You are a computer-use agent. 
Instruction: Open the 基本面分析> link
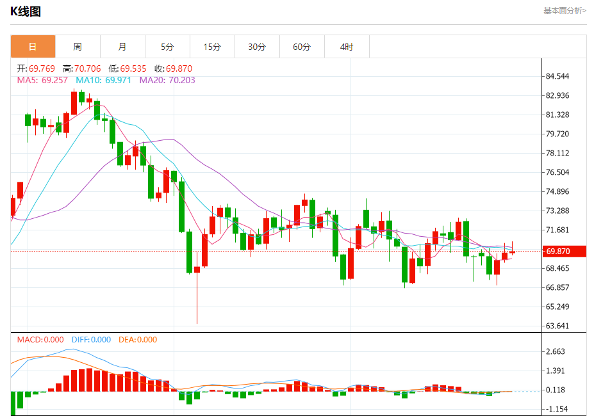pos(565,11)
